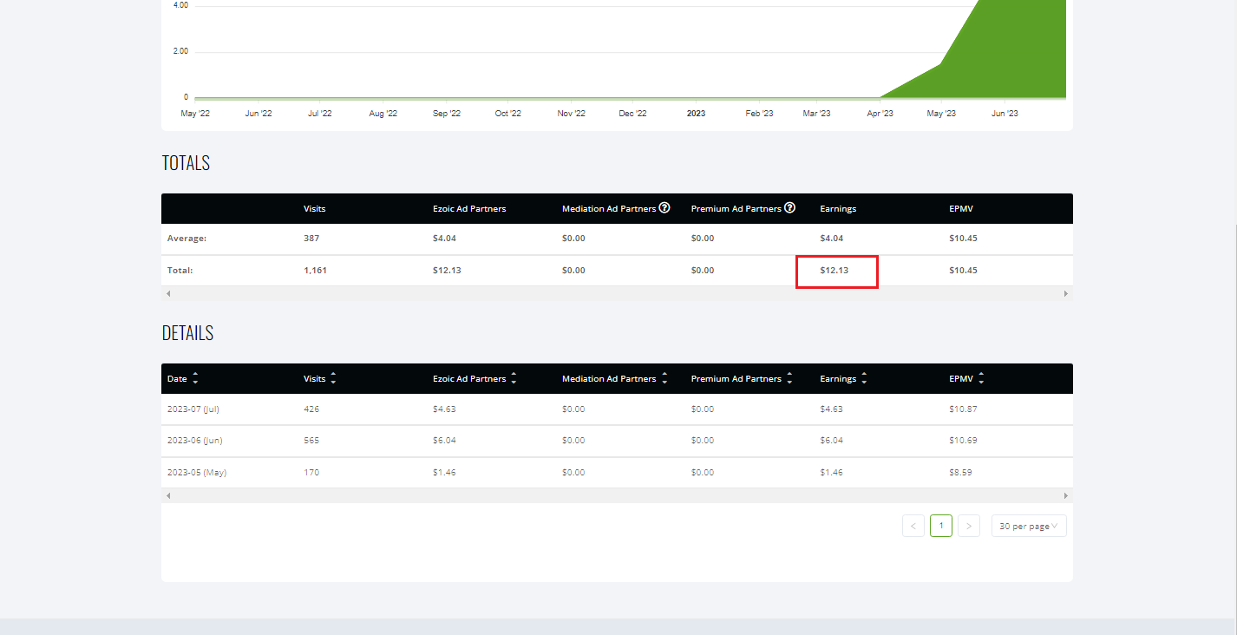Click the EPMV header in Totals table

pyautogui.click(x=960, y=209)
